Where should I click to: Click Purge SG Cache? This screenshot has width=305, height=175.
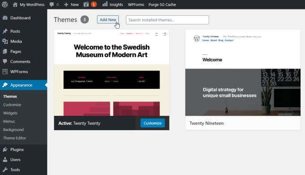162,4
